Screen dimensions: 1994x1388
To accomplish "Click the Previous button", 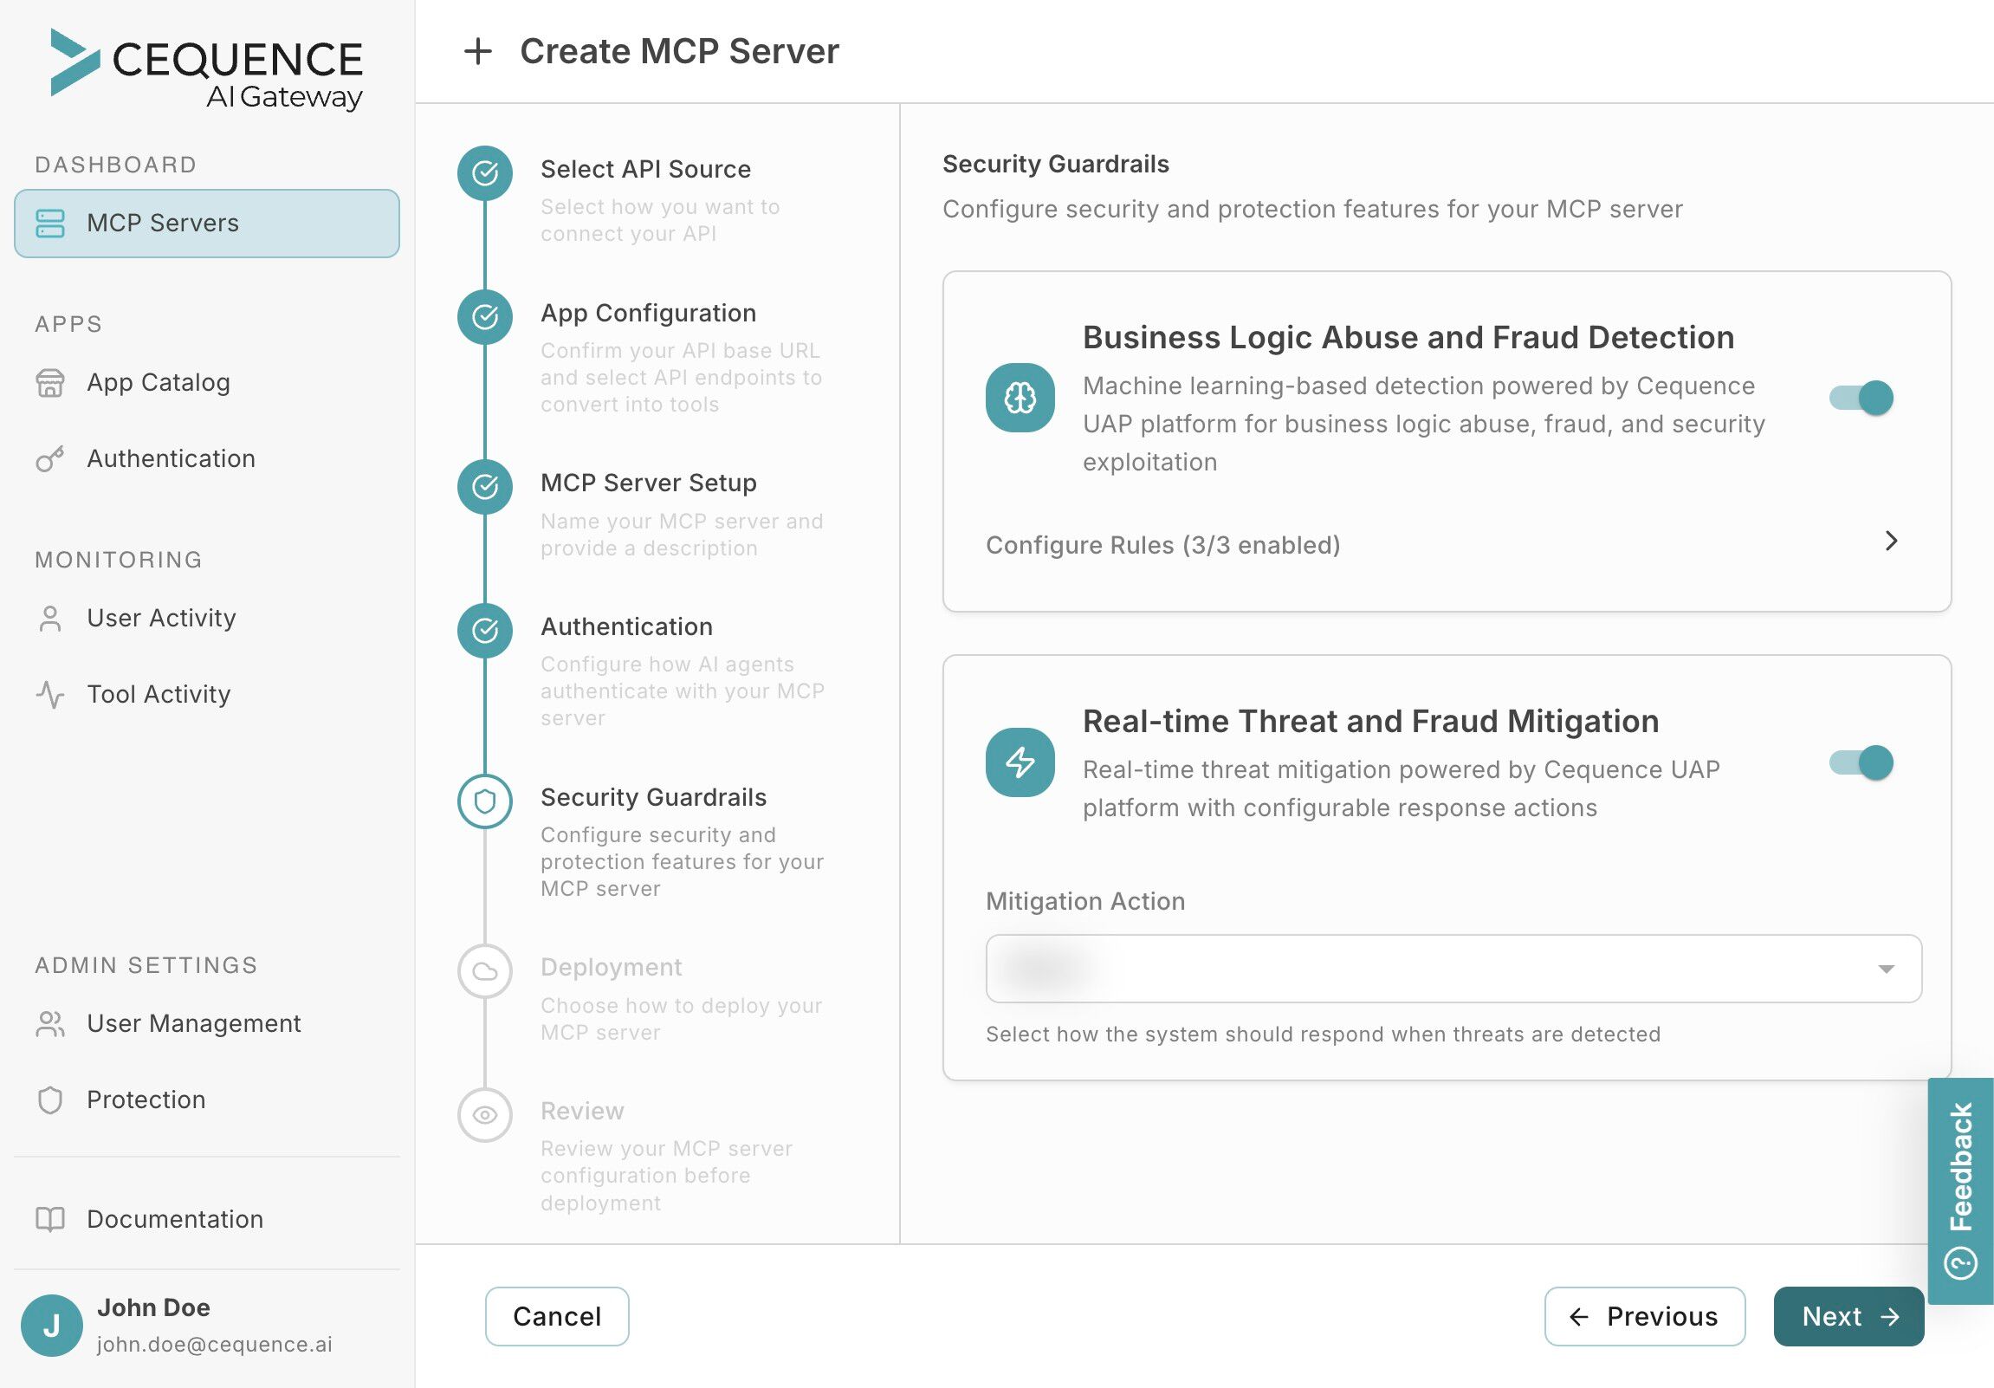I will [x=1644, y=1316].
